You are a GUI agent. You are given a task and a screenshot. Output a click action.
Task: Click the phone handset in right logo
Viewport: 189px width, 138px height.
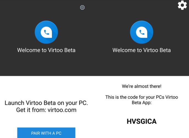coord(142,32)
